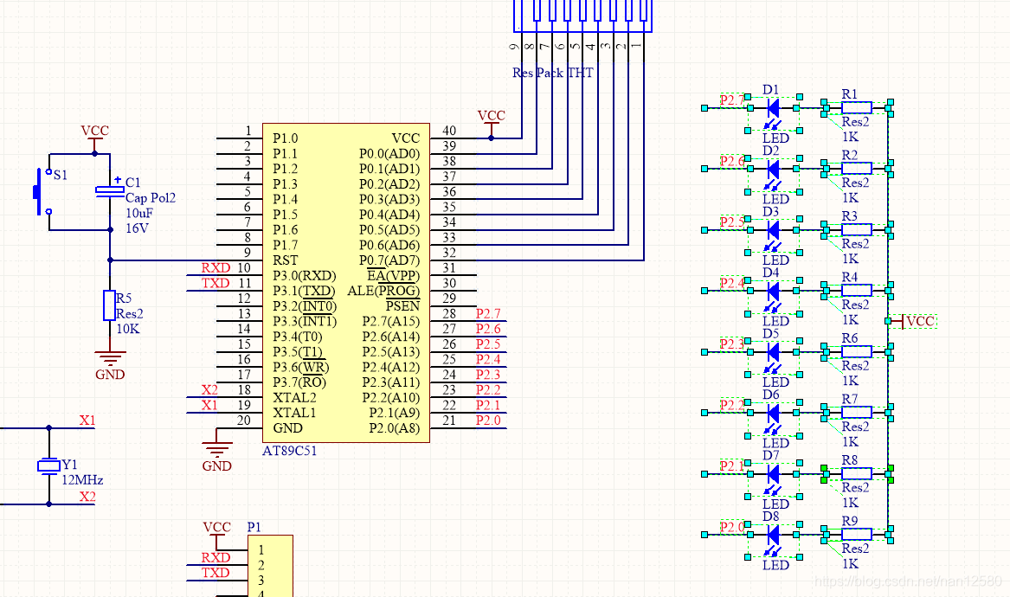This screenshot has width=1010, height=597.
Task: Click the R1 resistor symbol
Action: click(856, 107)
